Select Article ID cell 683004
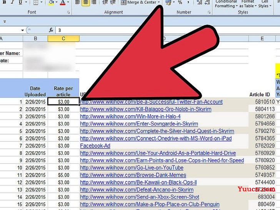Image resolution: width=280 pixels, height=210 pixels. pos(262,197)
